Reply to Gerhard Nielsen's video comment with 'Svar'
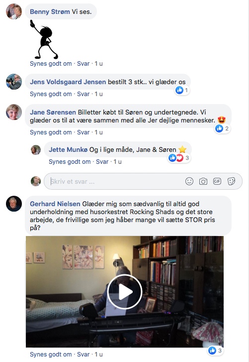249x362 pixels. coord(83,355)
